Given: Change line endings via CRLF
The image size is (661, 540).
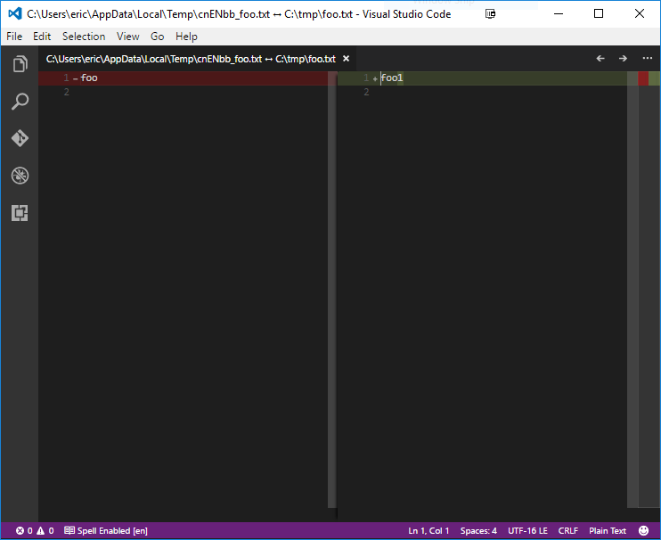Looking at the screenshot, I should pyautogui.click(x=567, y=531).
